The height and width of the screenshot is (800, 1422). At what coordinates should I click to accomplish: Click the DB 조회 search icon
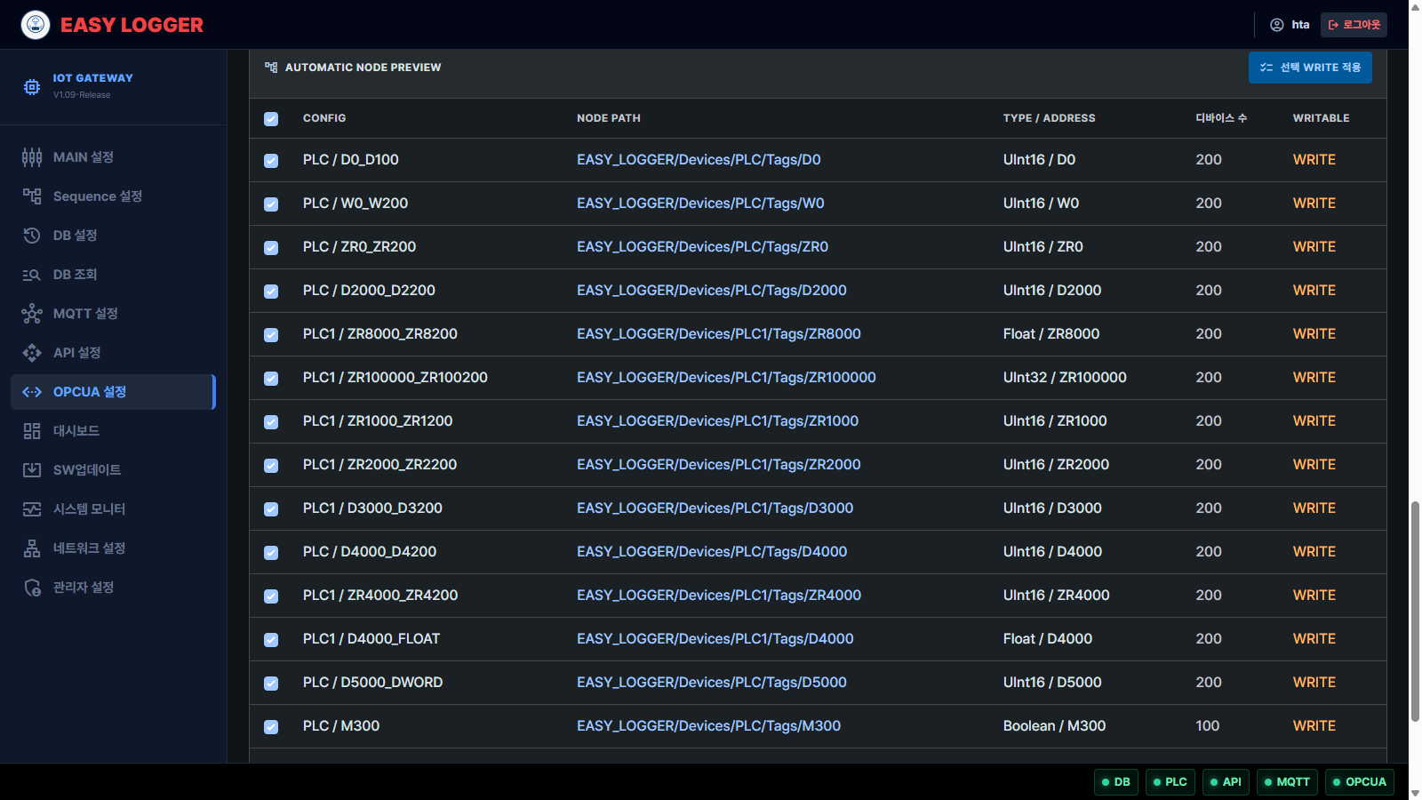[x=32, y=275]
